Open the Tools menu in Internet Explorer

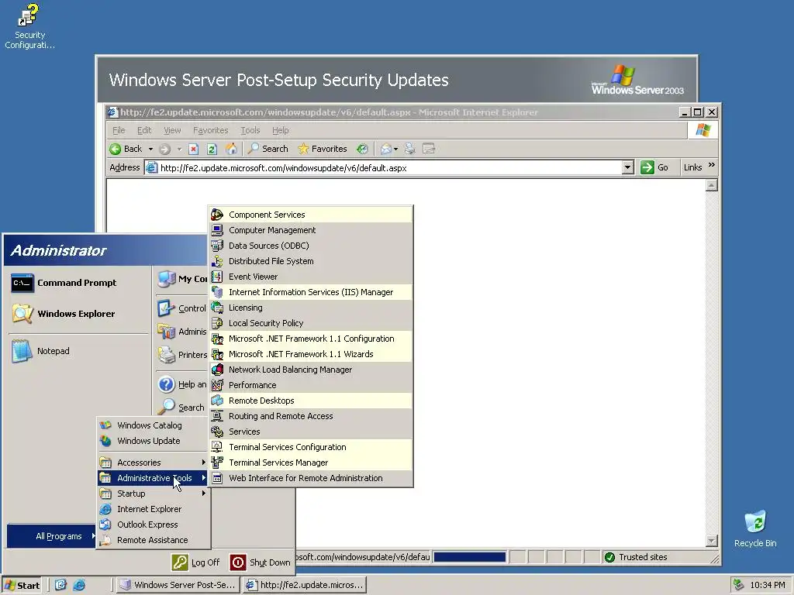tap(250, 130)
